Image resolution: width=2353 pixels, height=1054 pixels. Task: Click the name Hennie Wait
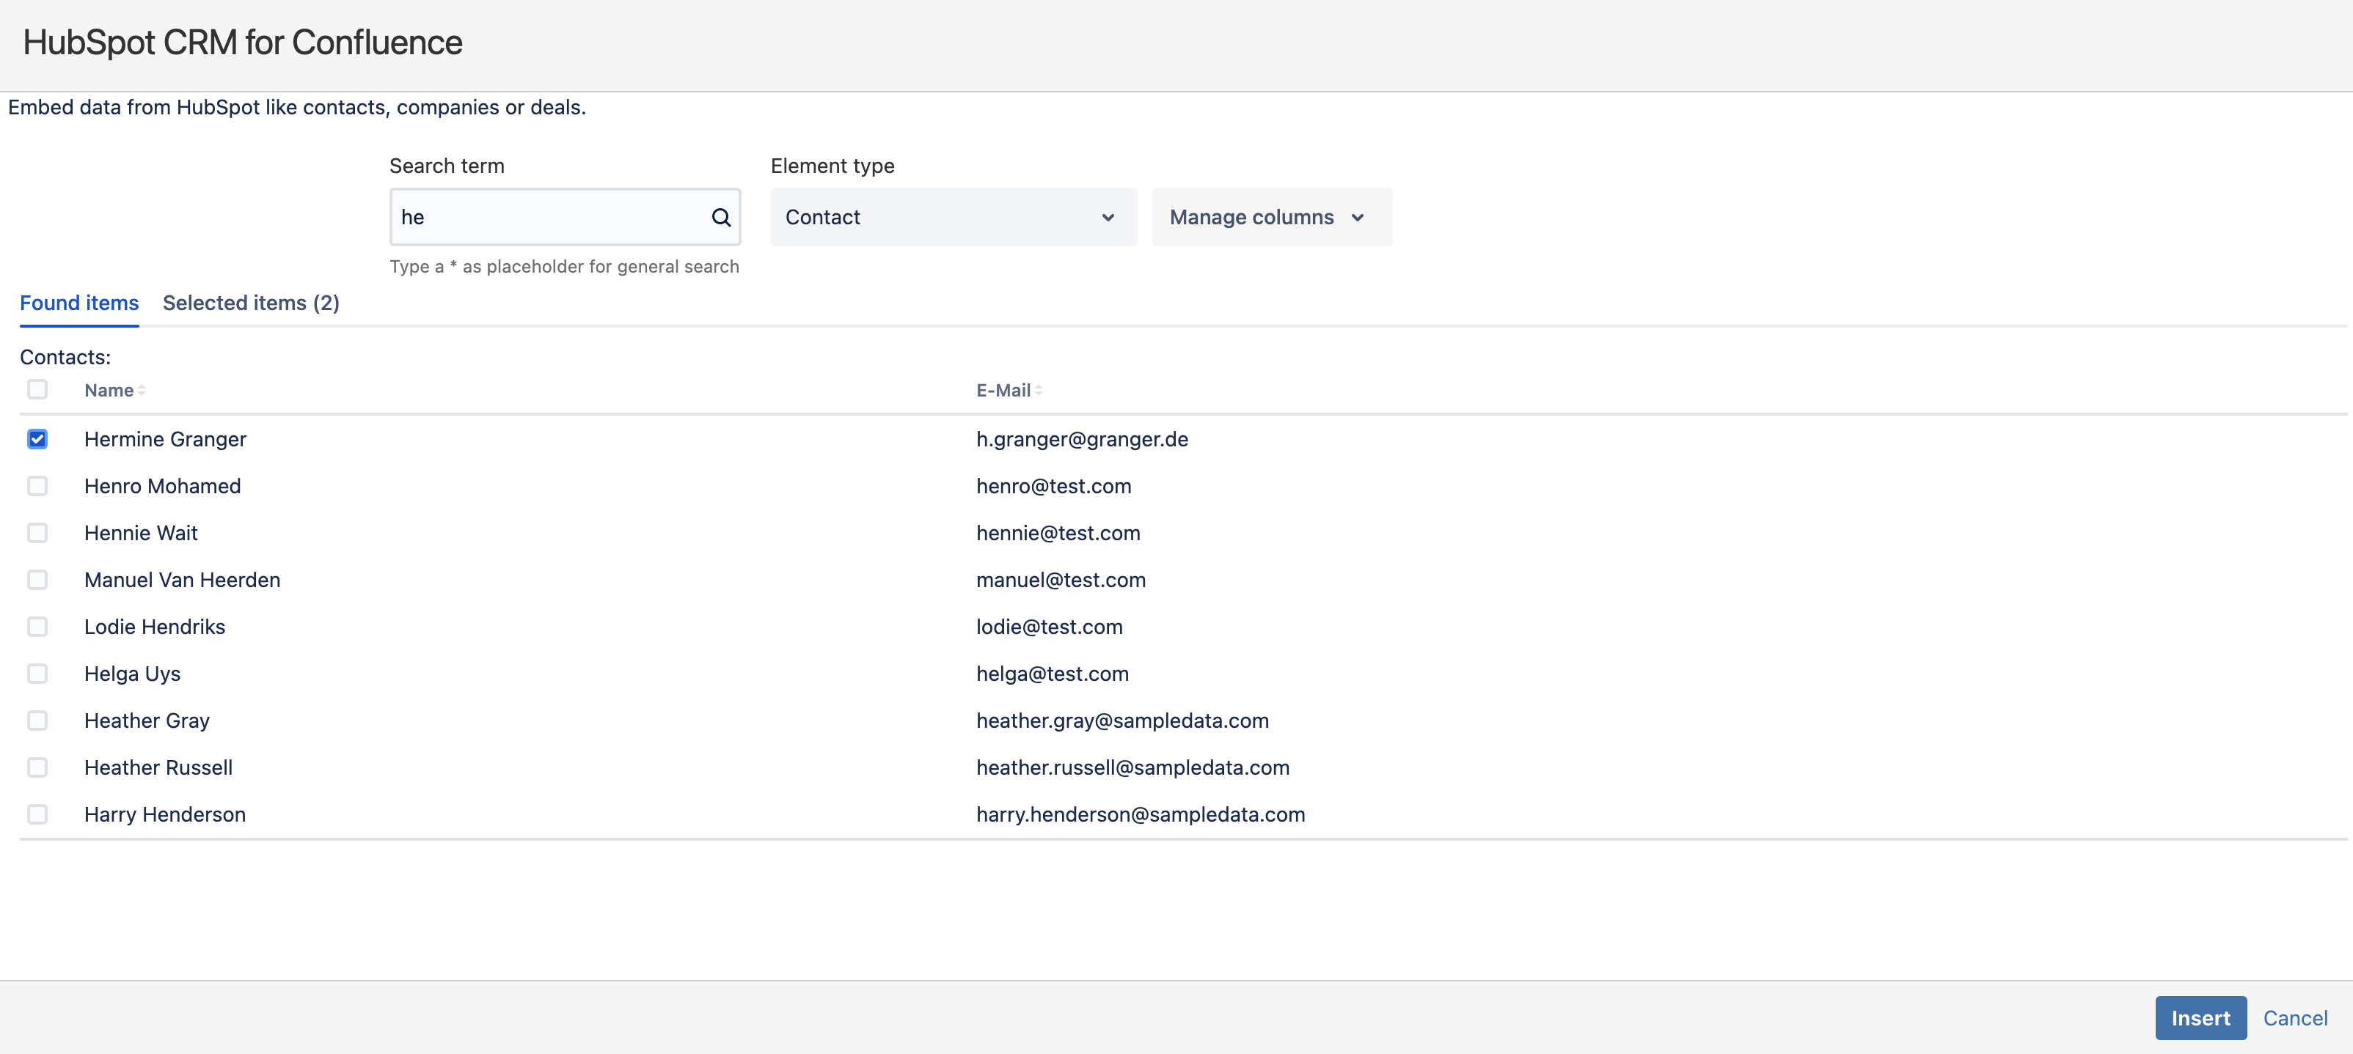(141, 533)
